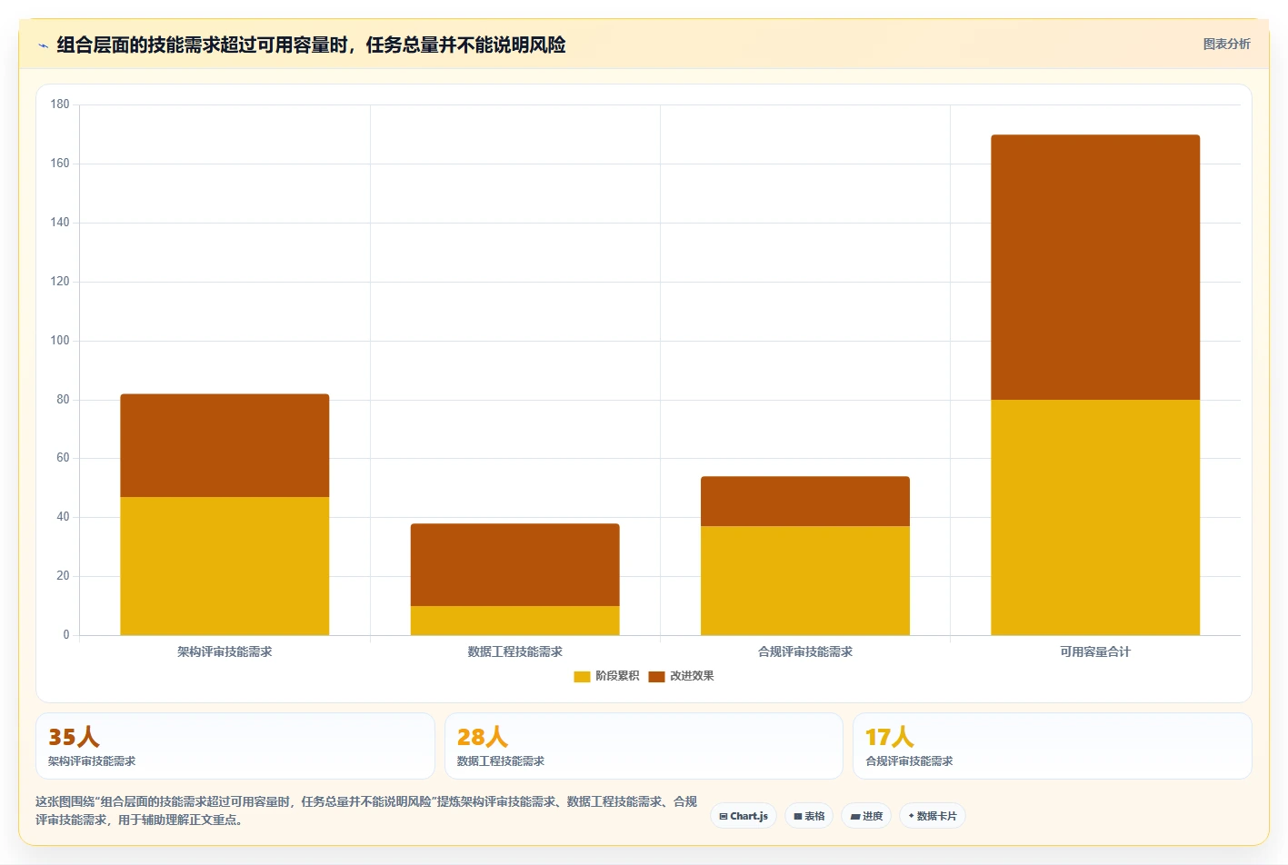Click the 改进效果 legend label
1288x865 pixels.
click(692, 676)
